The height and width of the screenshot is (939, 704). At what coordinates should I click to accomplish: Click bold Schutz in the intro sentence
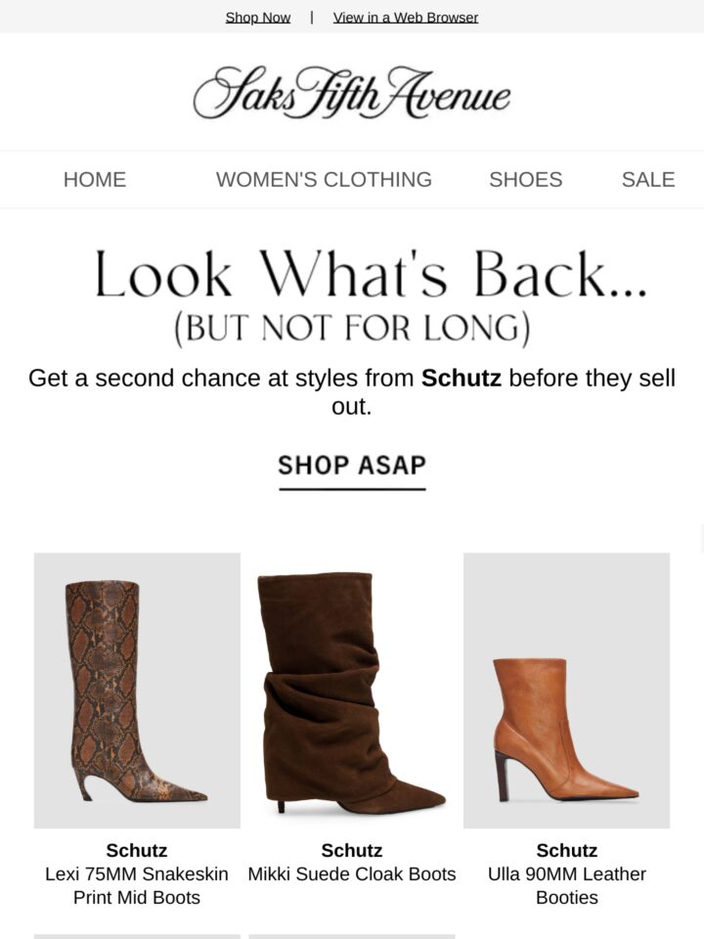(x=461, y=378)
